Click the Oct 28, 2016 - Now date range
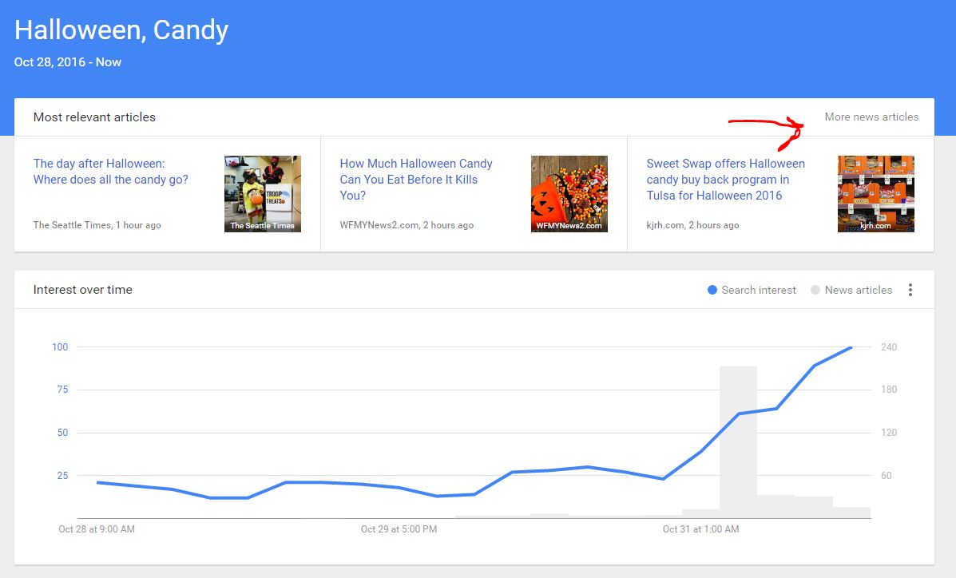The height and width of the screenshot is (578, 956). 68,62
